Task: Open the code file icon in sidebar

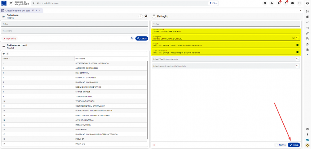Action: coord(308,49)
